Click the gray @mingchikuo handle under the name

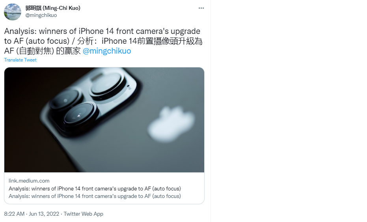pyautogui.click(x=41, y=15)
